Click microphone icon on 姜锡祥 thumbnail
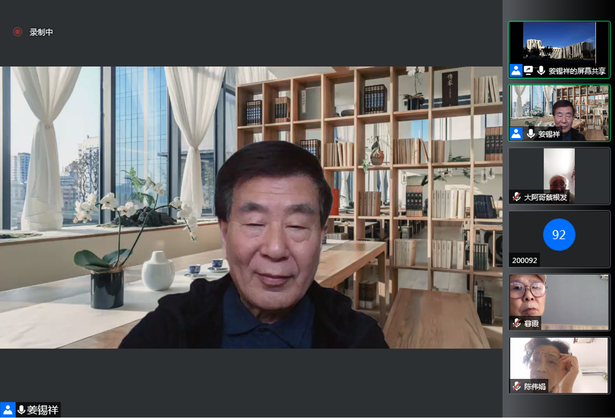This screenshot has width=615, height=418. (531, 134)
